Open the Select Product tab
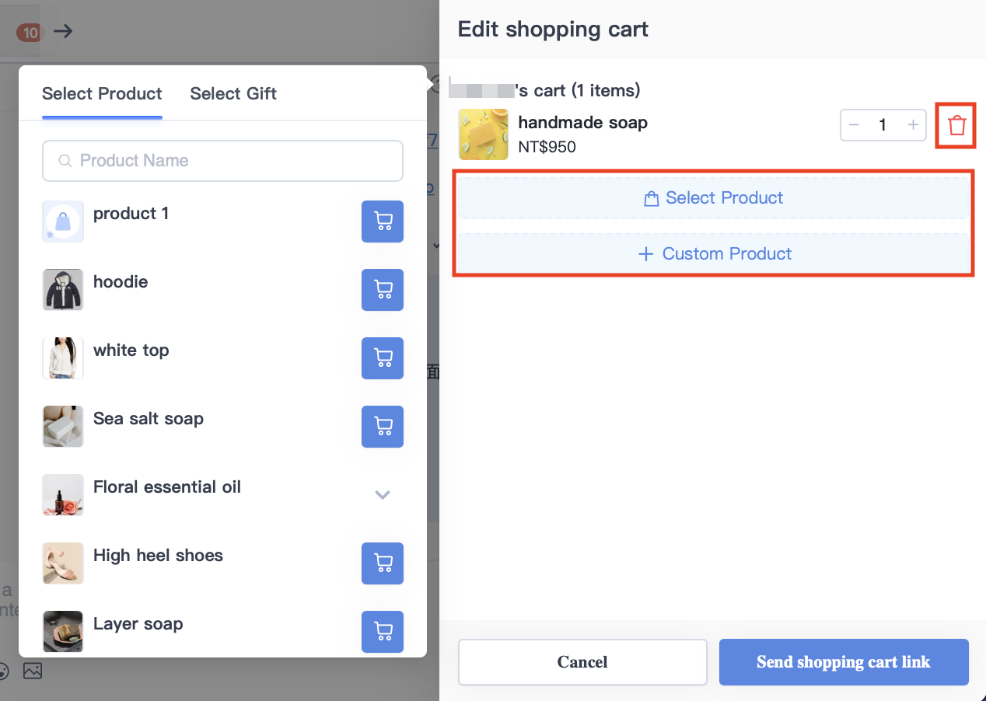 [102, 94]
